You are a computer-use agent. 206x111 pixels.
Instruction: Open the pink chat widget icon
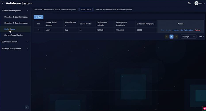click(204, 108)
